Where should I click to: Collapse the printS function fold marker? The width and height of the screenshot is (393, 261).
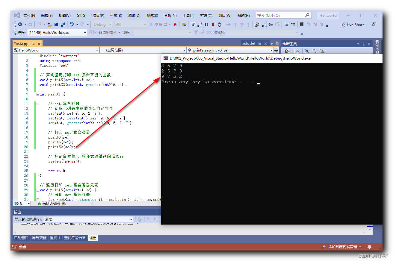point(38,190)
